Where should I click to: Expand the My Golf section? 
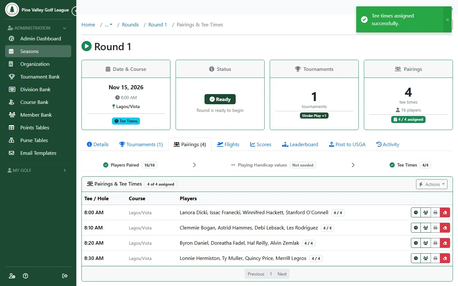pos(38,170)
